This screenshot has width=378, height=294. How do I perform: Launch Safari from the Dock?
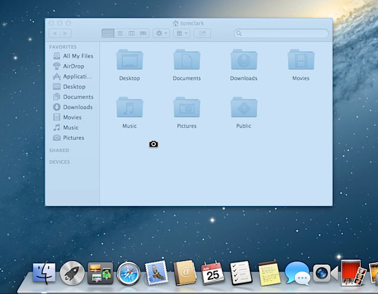(x=129, y=273)
